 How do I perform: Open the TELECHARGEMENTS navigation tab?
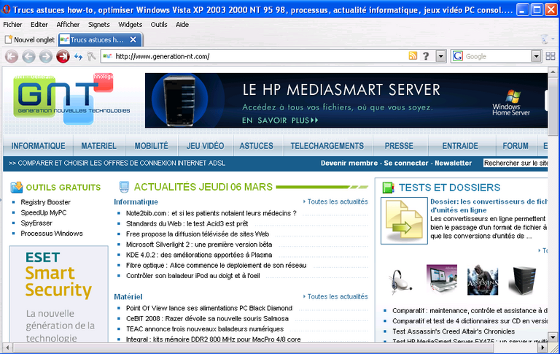327,146
